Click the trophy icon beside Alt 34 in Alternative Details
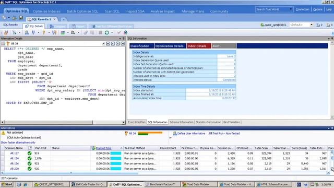This screenshot has width=334, height=188. pyautogui.click(x=8, y=43)
